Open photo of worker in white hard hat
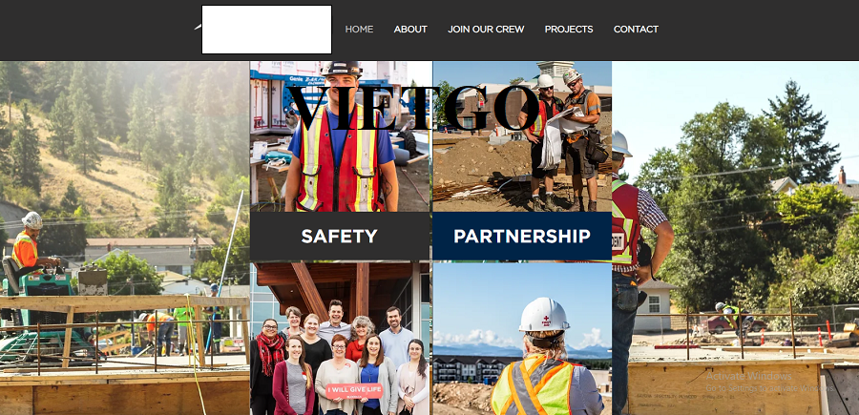The height and width of the screenshot is (415, 859). (522, 339)
